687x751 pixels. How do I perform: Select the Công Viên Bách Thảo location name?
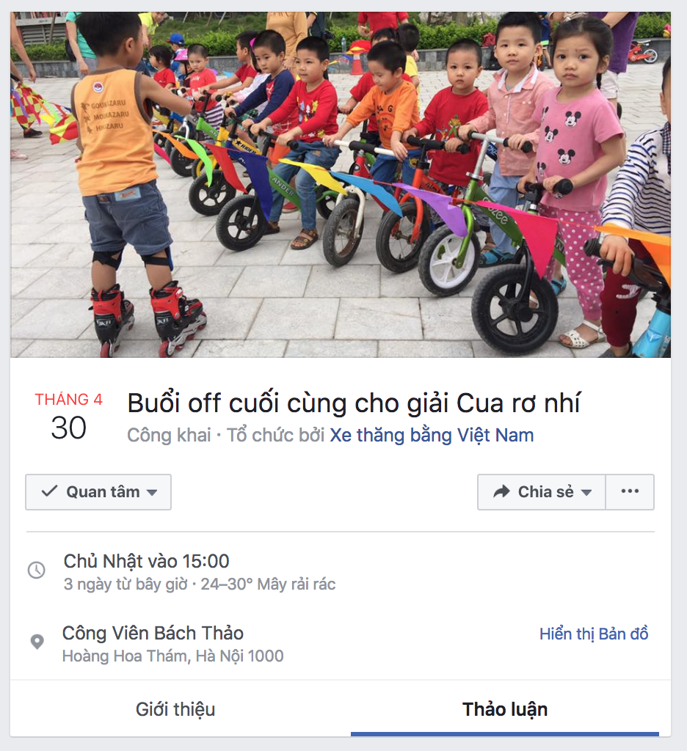[153, 633]
